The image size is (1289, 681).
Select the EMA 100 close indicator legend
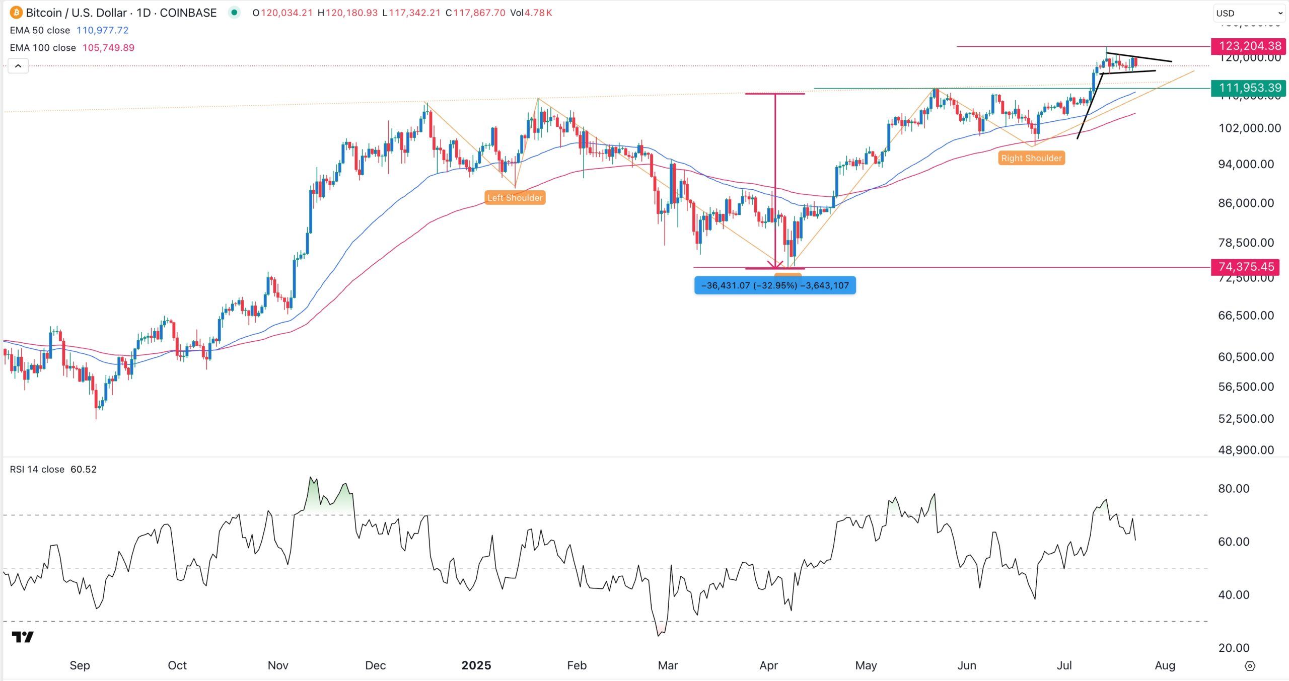[x=43, y=48]
